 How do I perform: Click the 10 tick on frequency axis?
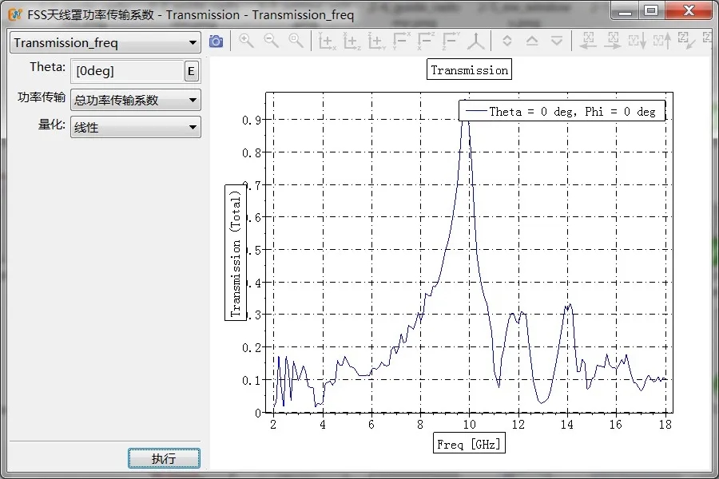469,425
